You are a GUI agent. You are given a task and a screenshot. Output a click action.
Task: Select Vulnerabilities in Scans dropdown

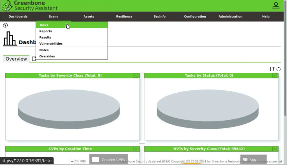click(x=72, y=44)
